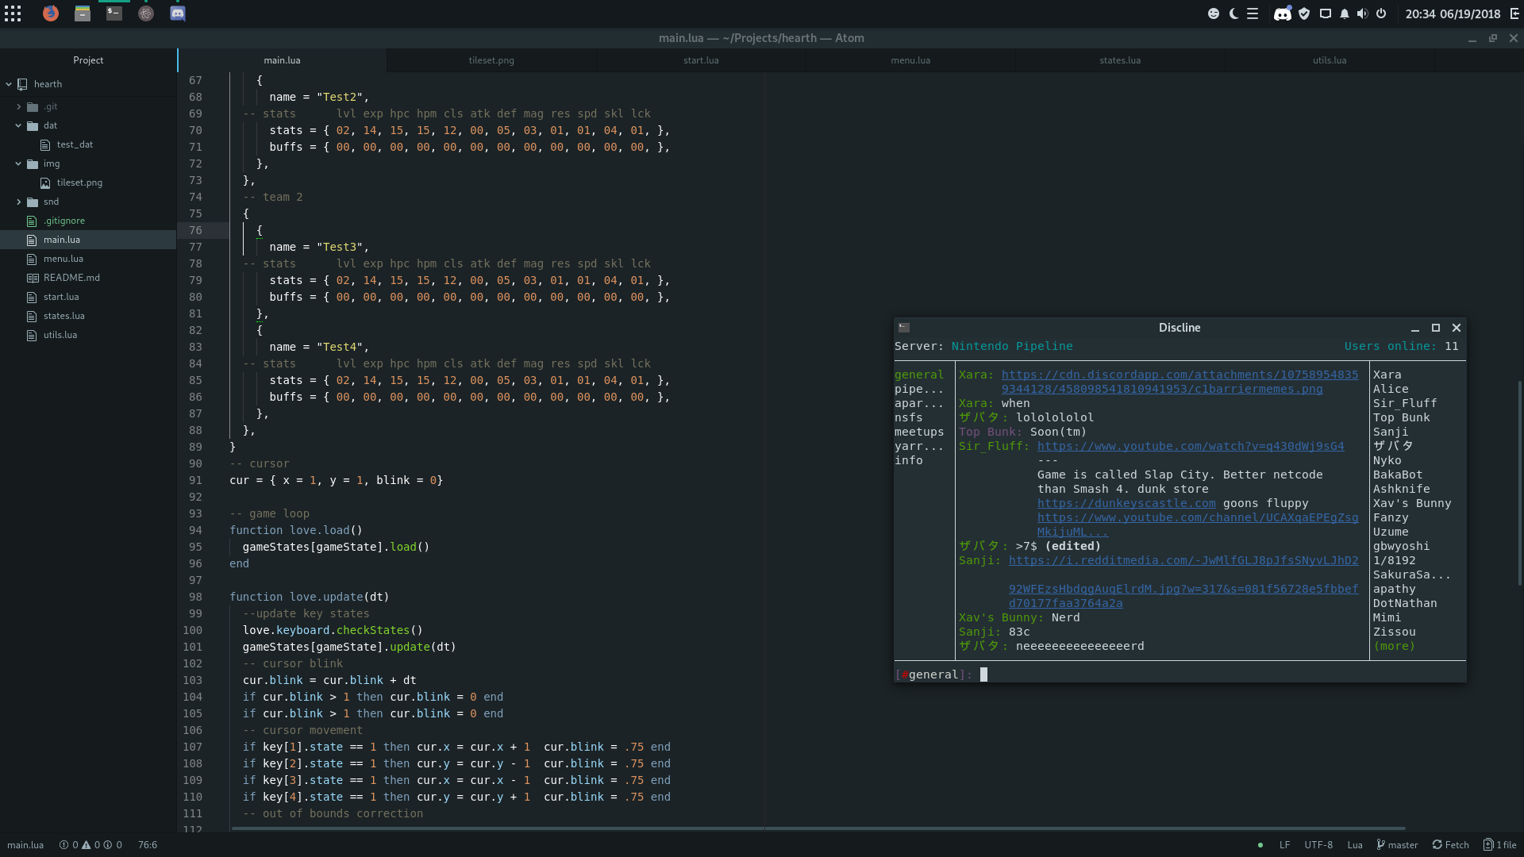The width and height of the screenshot is (1524, 857).
Task: Select the main.lua editor tab
Action: (282, 60)
